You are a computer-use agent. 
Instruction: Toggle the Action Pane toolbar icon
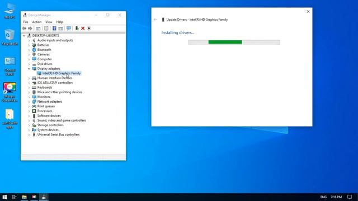coord(60,28)
